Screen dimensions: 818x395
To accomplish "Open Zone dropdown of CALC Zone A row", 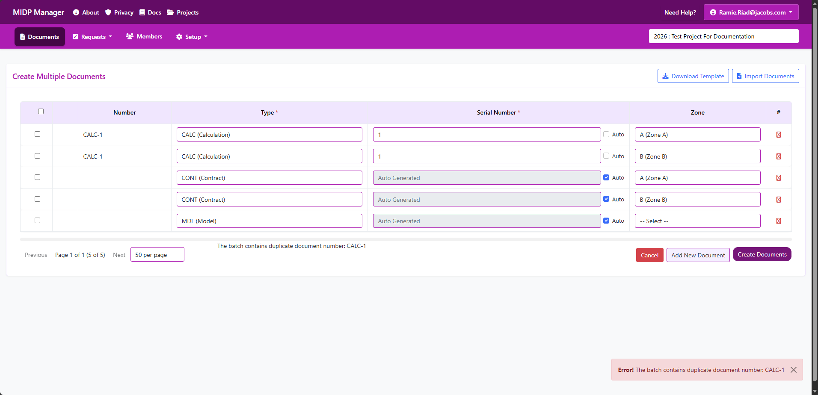I will (698, 135).
